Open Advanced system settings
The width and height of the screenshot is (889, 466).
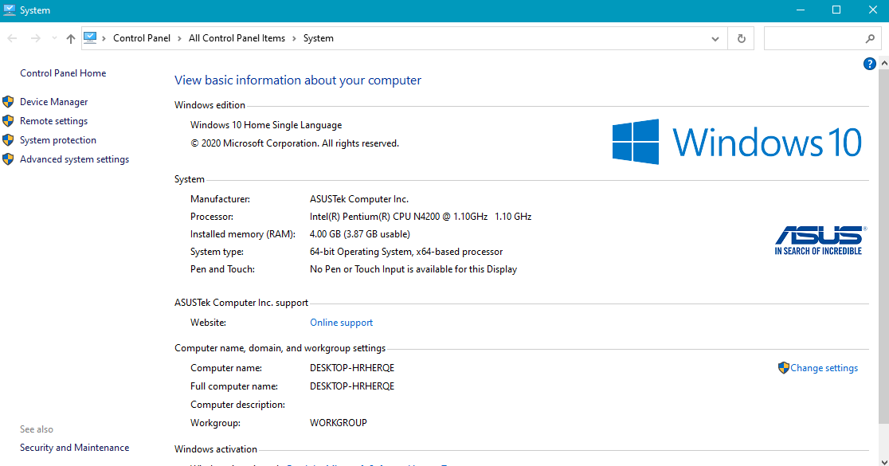[74, 160]
